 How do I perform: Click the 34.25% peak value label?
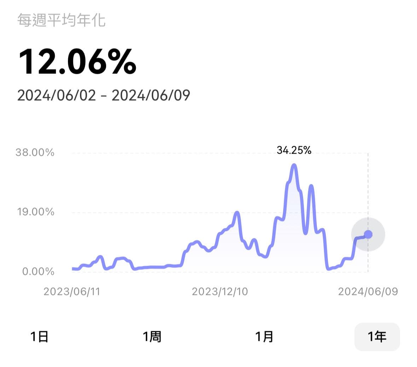[294, 150]
